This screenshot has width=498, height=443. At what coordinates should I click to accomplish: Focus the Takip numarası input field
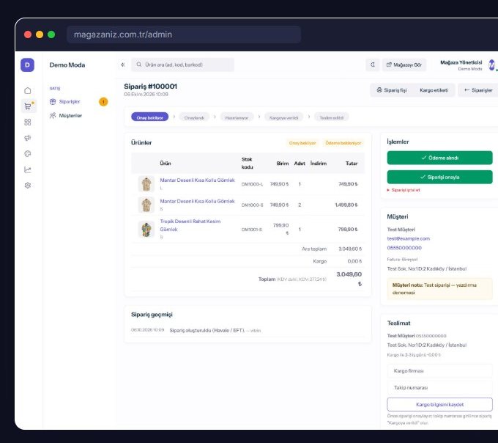439,387
